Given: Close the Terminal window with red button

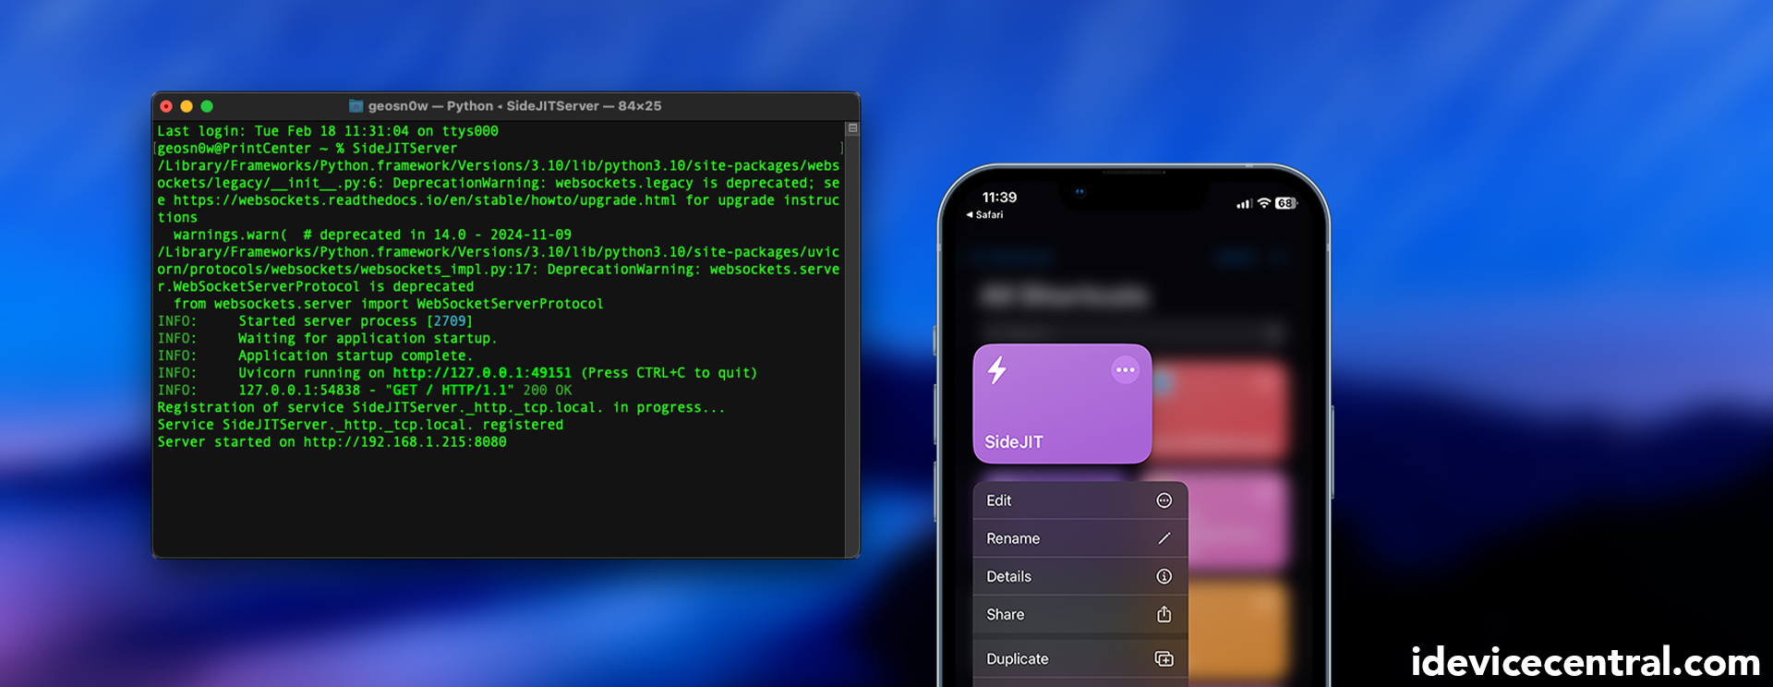Looking at the screenshot, I should pos(166,106).
